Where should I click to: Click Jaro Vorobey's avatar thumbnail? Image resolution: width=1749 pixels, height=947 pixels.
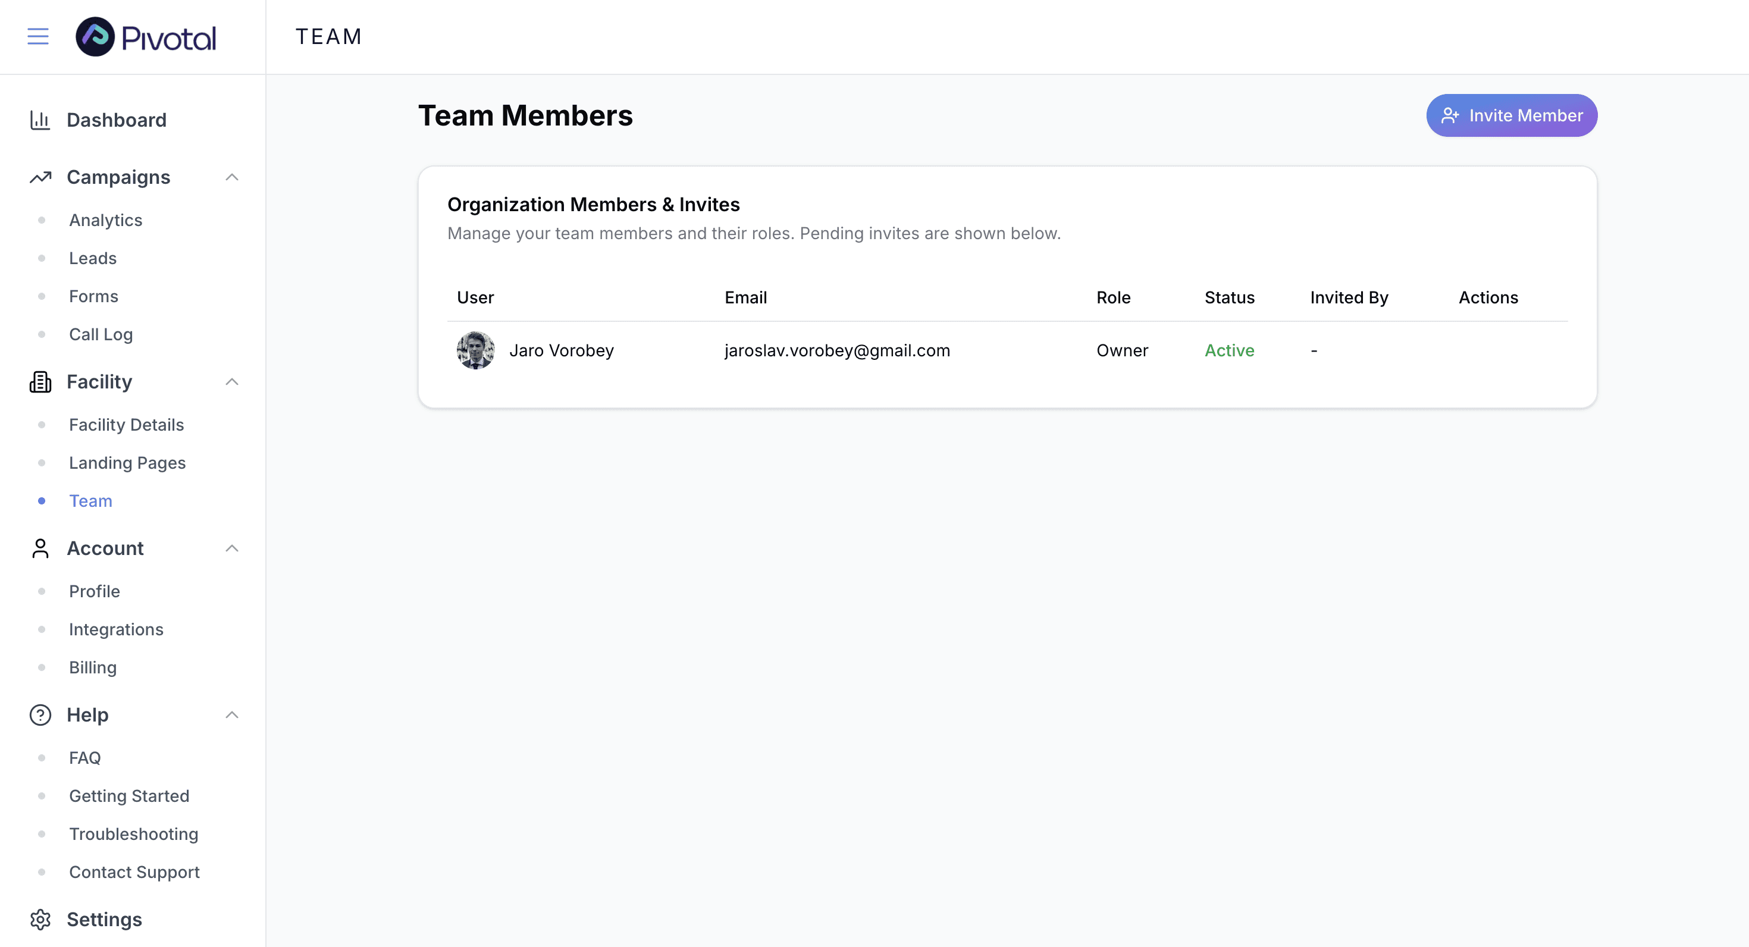click(x=475, y=350)
